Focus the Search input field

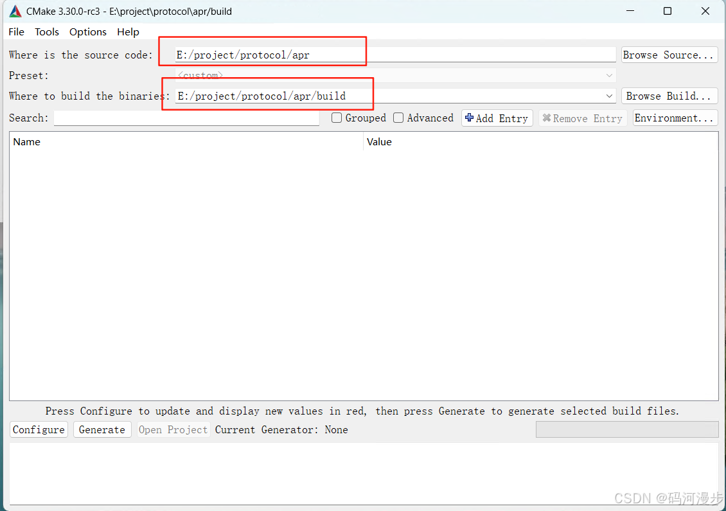pyautogui.click(x=186, y=118)
